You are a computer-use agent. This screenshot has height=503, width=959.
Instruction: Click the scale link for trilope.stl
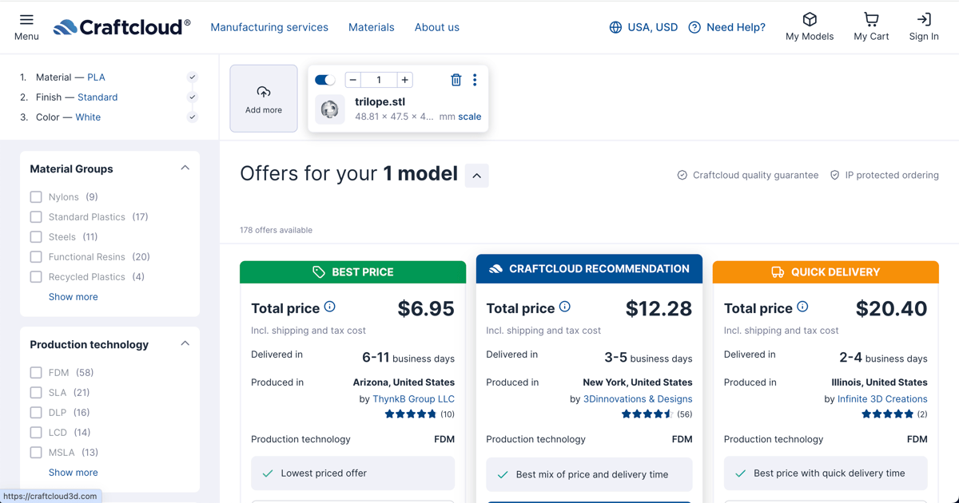tap(470, 117)
